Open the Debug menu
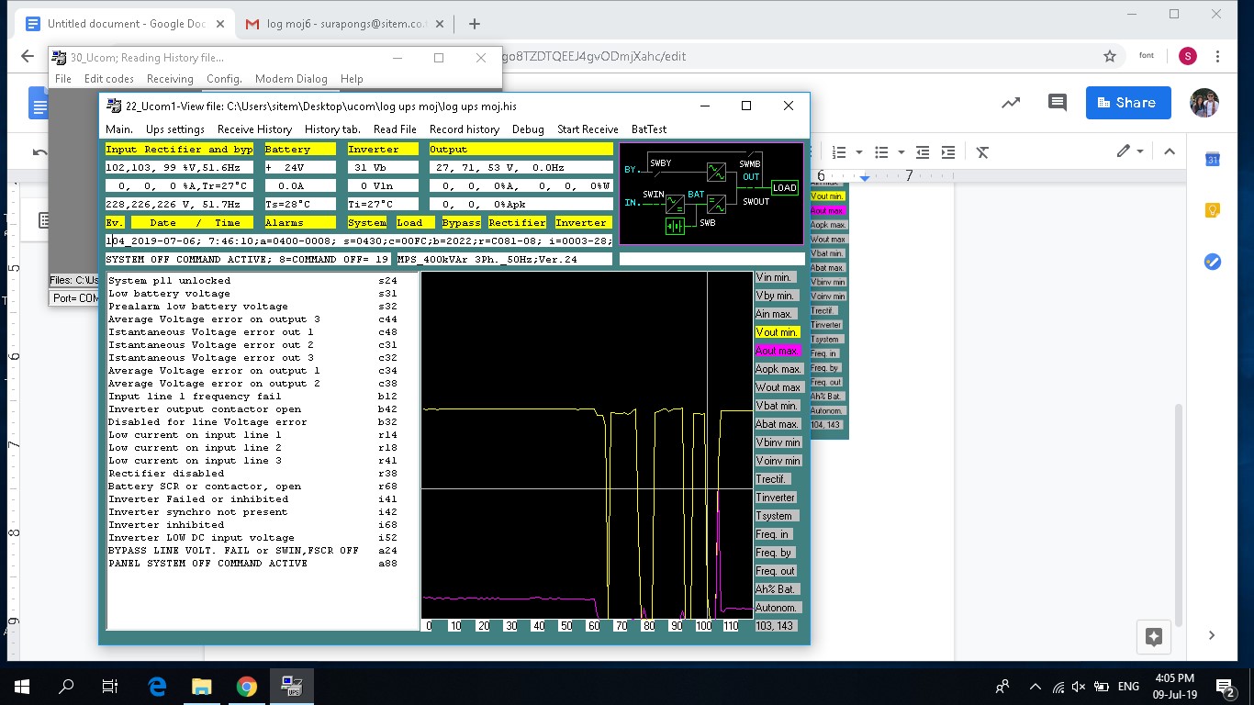The height and width of the screenshot is (705, 1254). coord(528,129)
